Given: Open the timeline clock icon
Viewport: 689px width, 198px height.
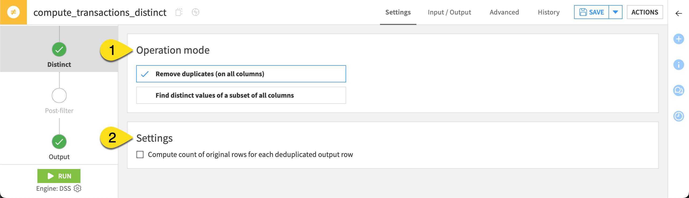Looking at the screenshot, I should (x=679, y=116).
